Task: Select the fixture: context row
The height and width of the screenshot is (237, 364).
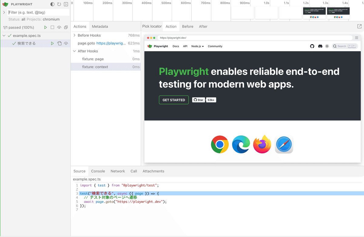Action: pyautogui.click(x=106, y=67)
